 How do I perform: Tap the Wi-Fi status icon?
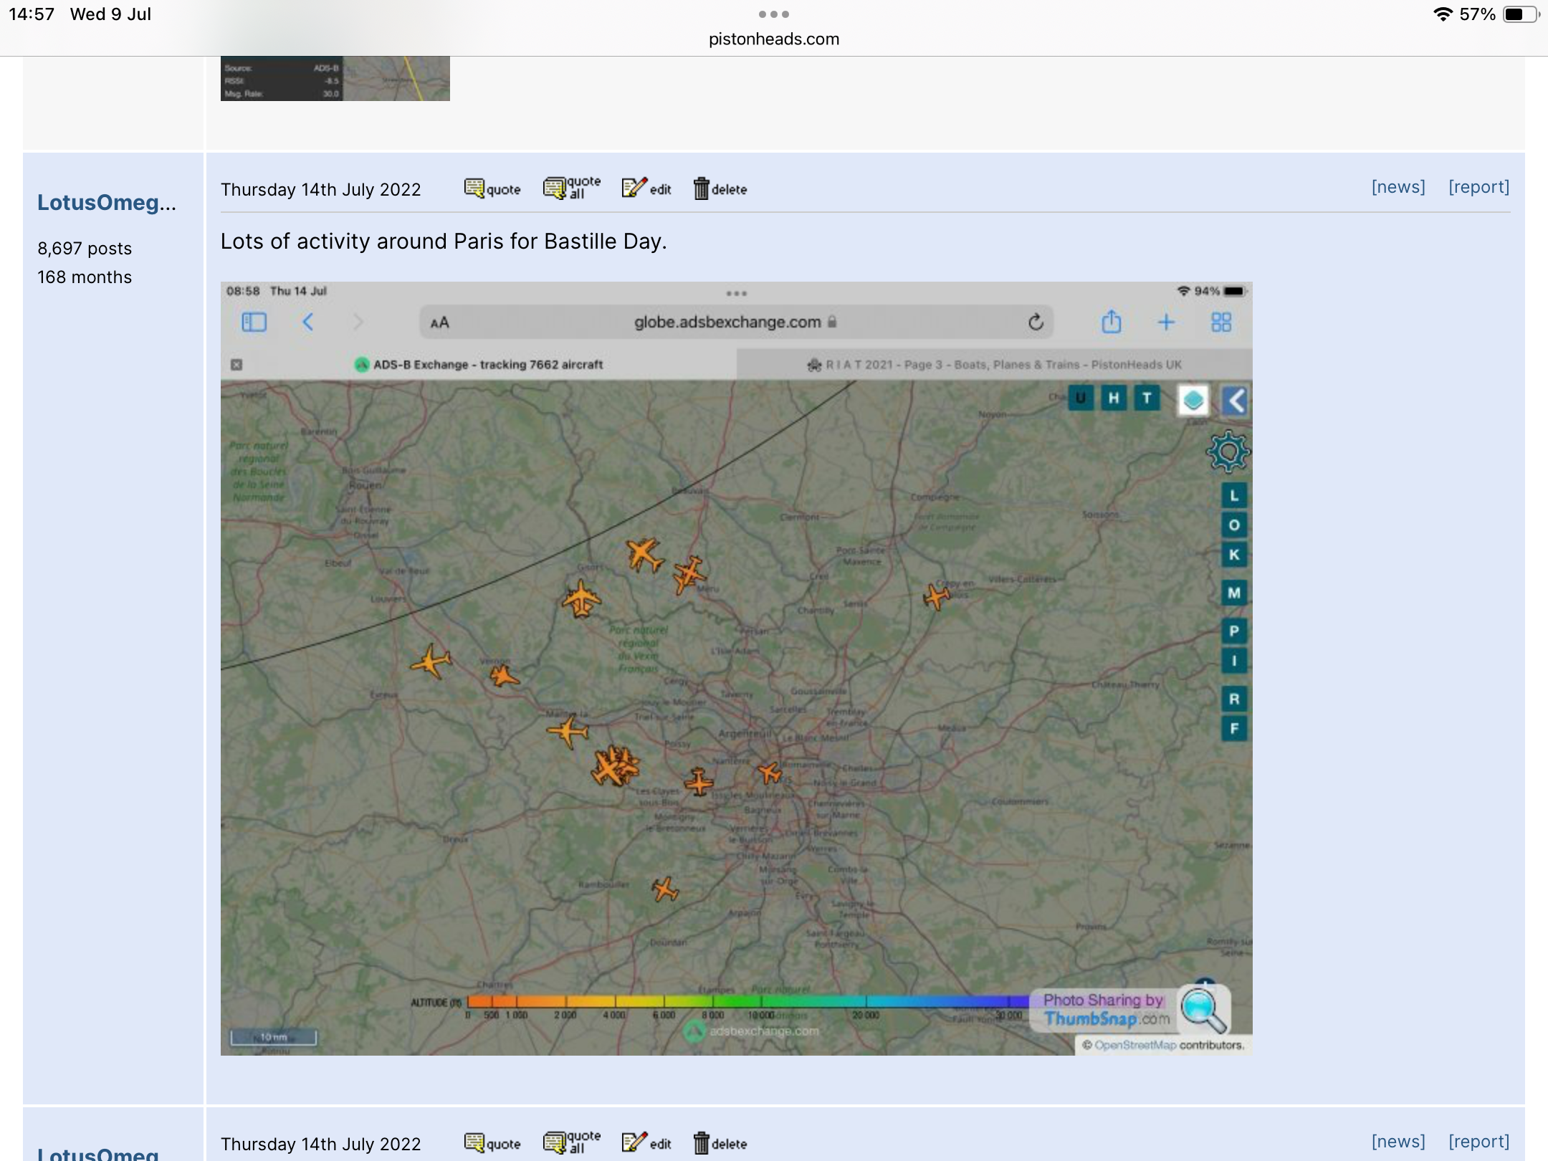tap(1442, 14)
